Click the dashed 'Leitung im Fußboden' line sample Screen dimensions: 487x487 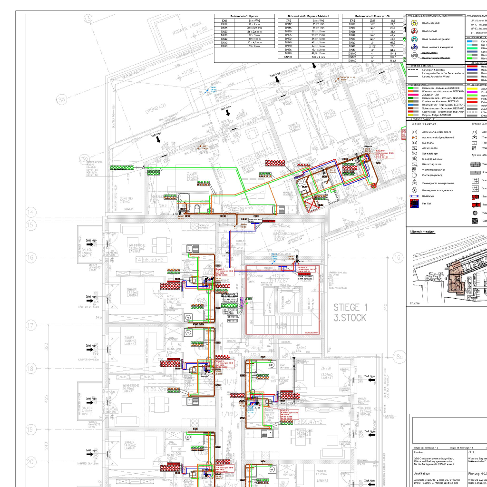[413, 70]
